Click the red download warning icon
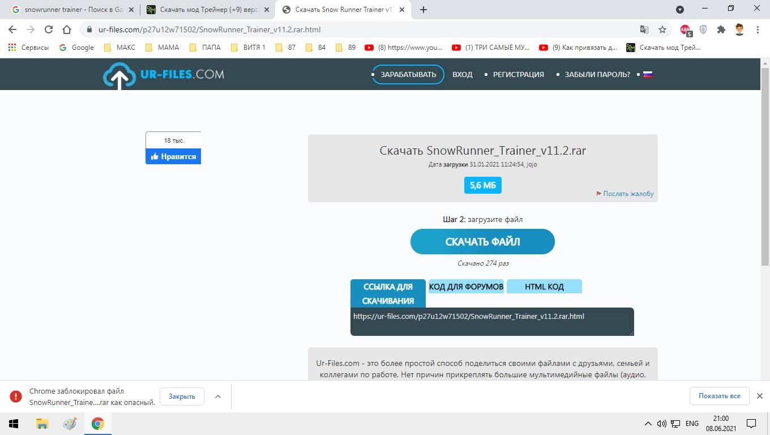Screen dimensions: 770x435 16,396
